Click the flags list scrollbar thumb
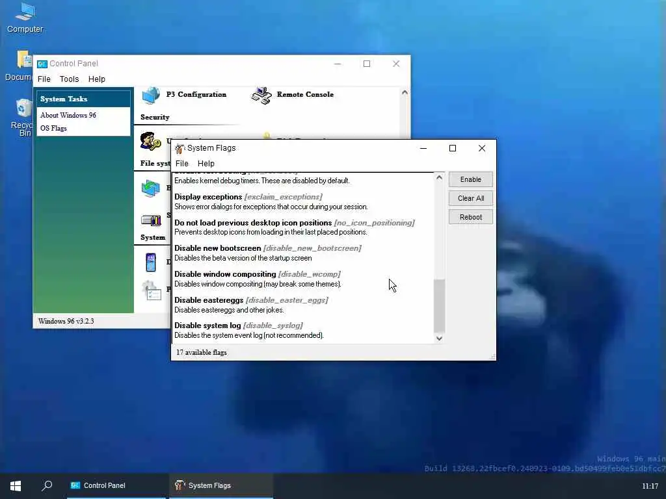The image size is (666, 499). pos(439,305)
